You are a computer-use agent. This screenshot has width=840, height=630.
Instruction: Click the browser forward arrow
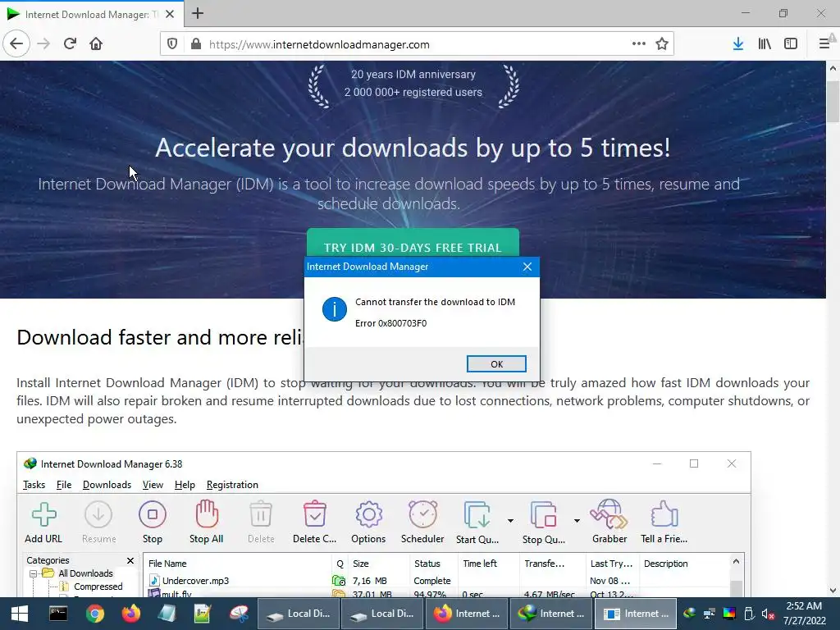tap(43, 44)
